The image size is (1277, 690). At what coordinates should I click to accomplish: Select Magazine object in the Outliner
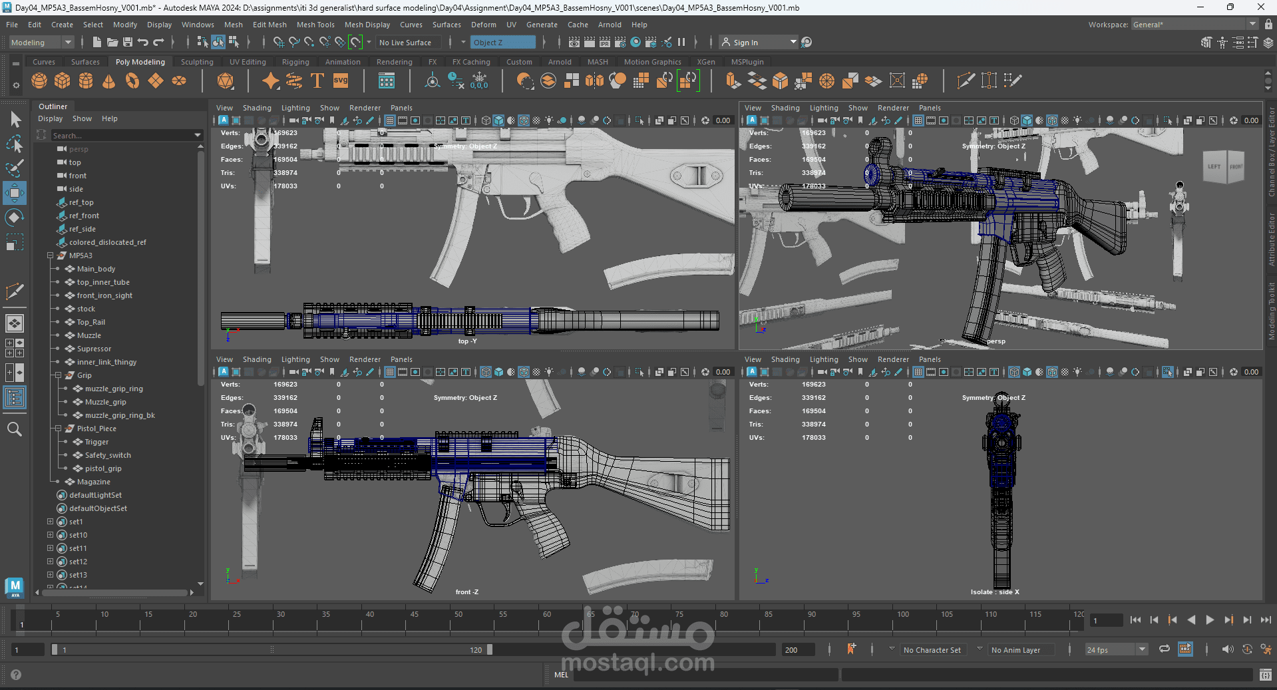click(x=93, y=482)
